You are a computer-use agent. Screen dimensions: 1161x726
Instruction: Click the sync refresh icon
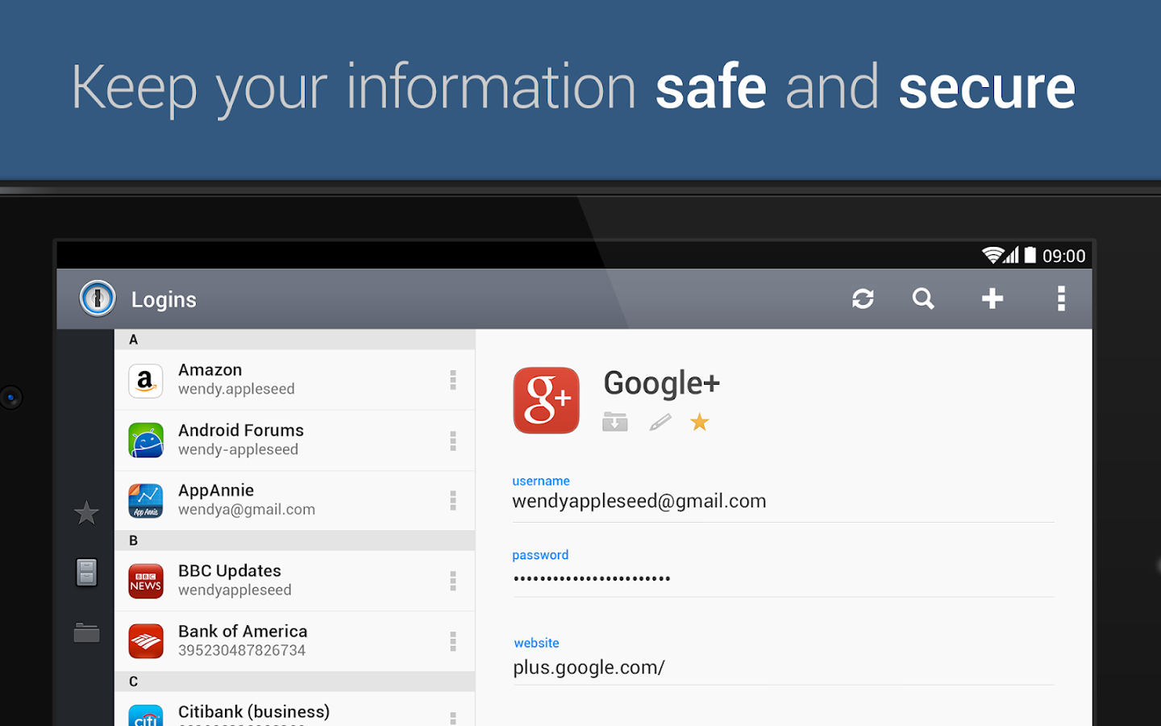point(863,299)
